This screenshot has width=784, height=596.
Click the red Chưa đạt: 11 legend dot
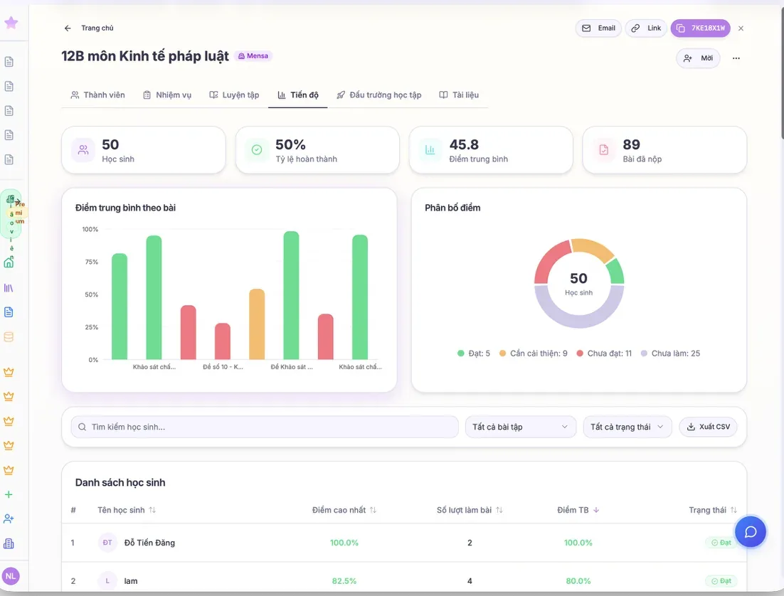point(580,353)
